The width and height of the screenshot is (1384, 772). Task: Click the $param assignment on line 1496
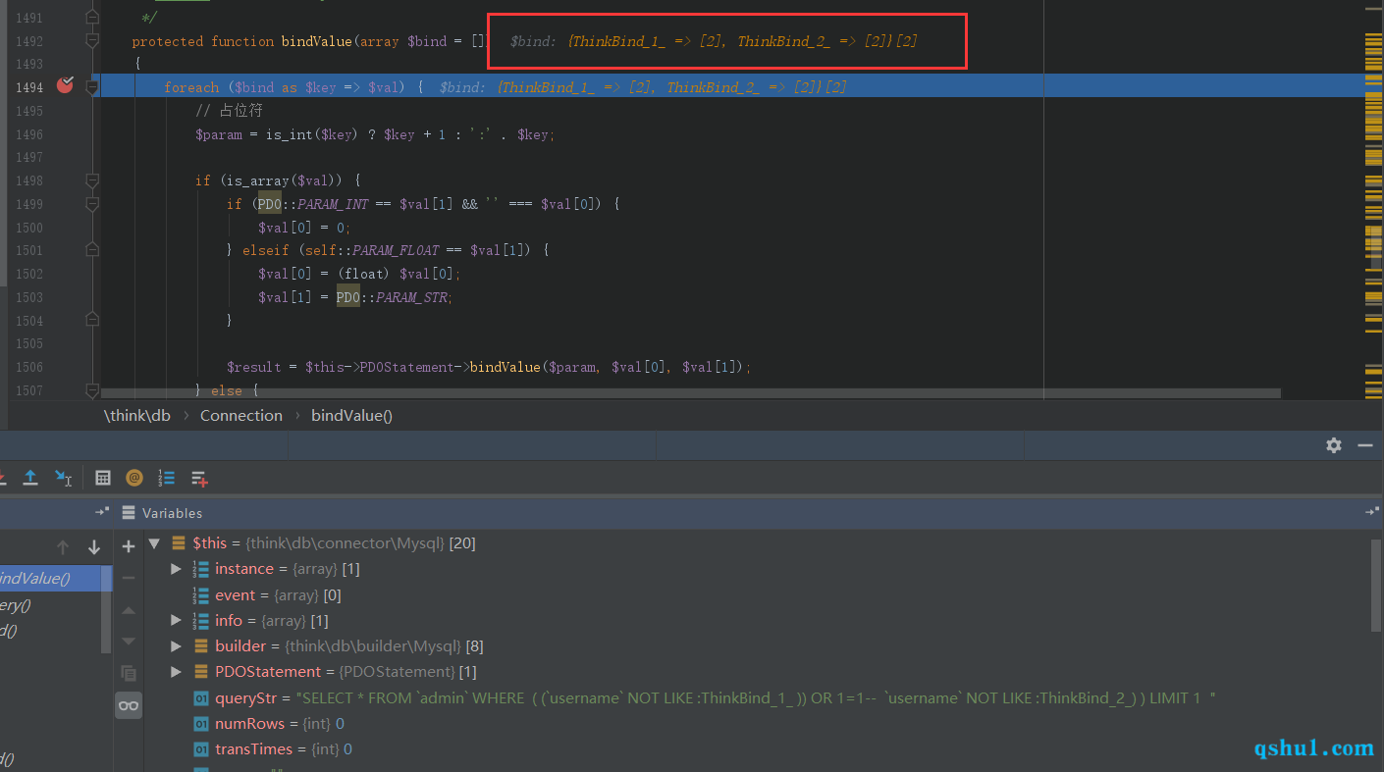click(219, 134)
